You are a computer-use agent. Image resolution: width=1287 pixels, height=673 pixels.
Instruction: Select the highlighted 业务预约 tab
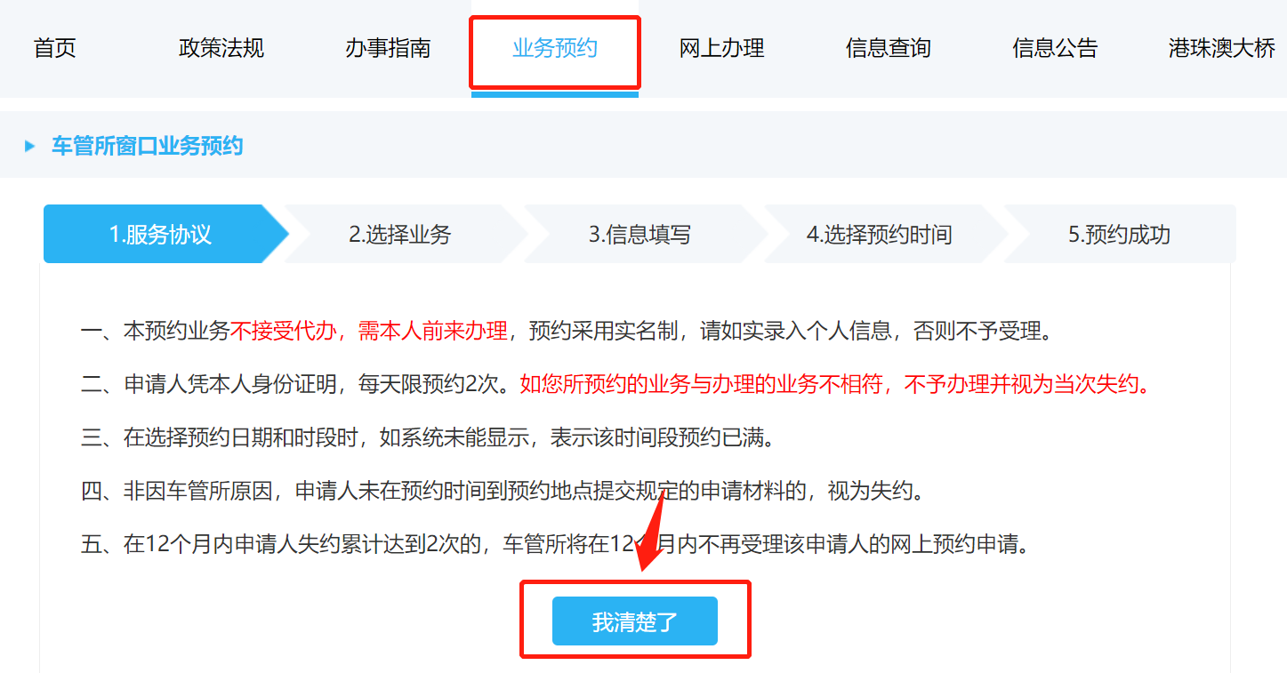click(555, 48)
